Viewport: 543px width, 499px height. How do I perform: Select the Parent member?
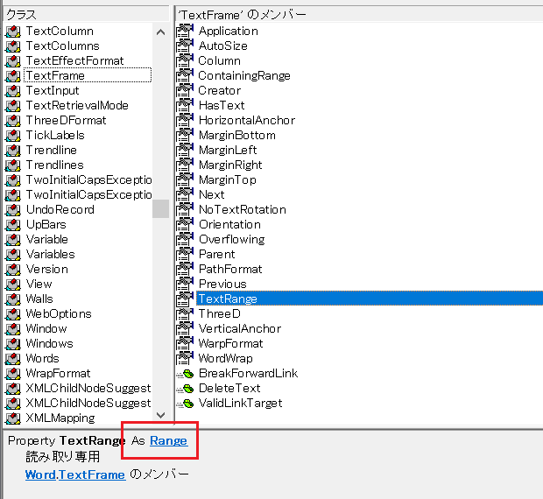[x=217, y=255]
